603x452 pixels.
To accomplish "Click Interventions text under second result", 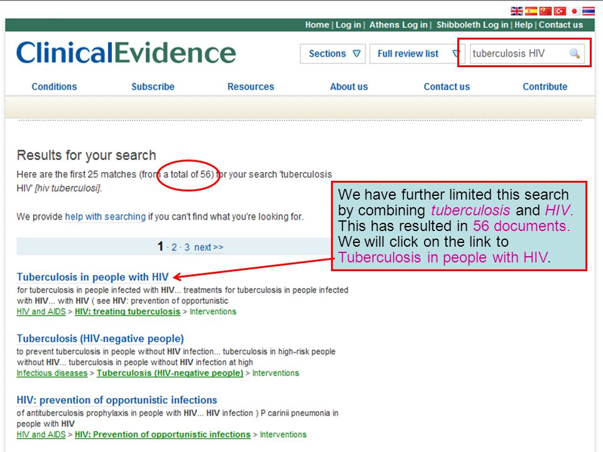I will pyautogui.click(x=276, y=373).
